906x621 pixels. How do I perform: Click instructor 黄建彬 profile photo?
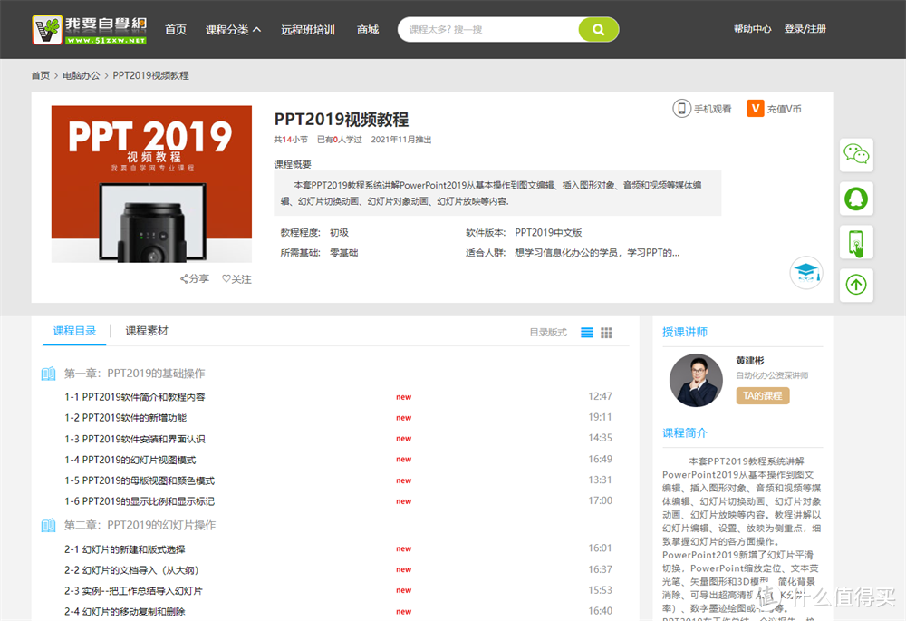tap(696, 381)
